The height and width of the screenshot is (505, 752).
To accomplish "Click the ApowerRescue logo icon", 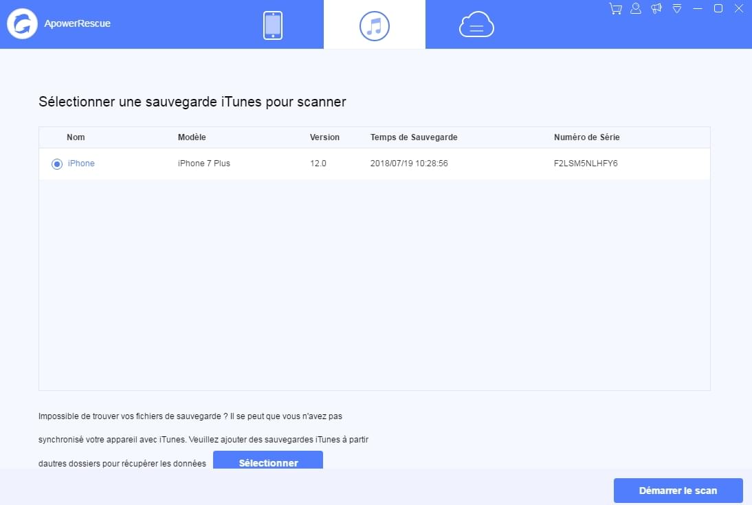I will 22,23.
